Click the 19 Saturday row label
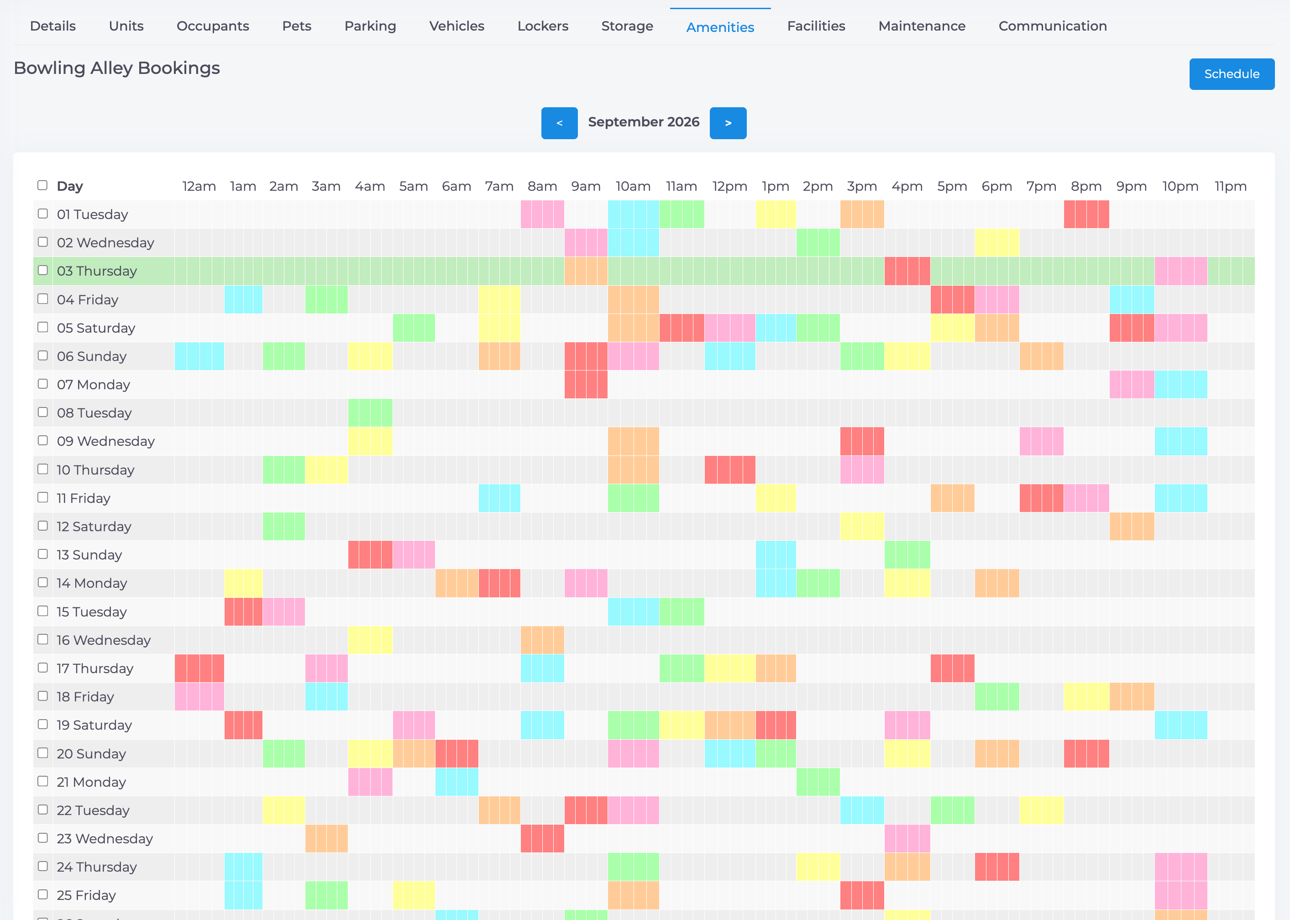 pyautogui.click(x=94, y=725)
